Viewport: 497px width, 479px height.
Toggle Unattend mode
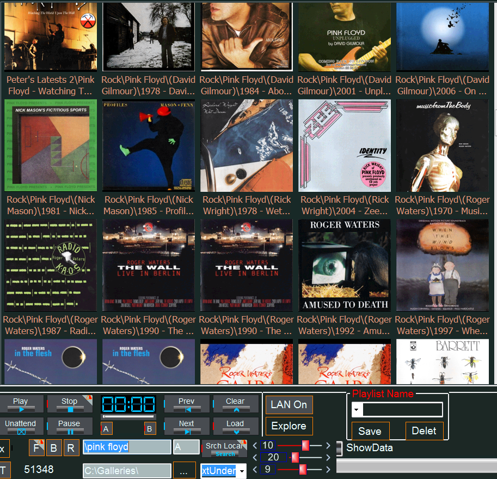(x=21, y=426)
